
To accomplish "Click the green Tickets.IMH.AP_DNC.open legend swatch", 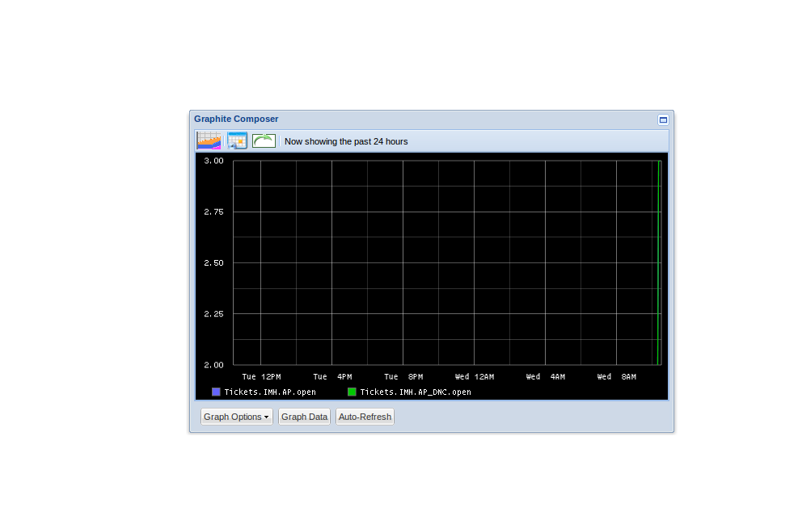I will 352,392.
